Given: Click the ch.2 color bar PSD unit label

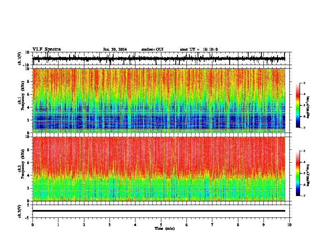Looking at the screenshot, I should pos(308,175).
